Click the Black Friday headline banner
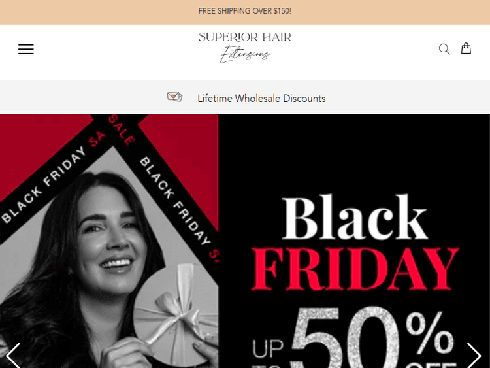 tap(355, 243)
